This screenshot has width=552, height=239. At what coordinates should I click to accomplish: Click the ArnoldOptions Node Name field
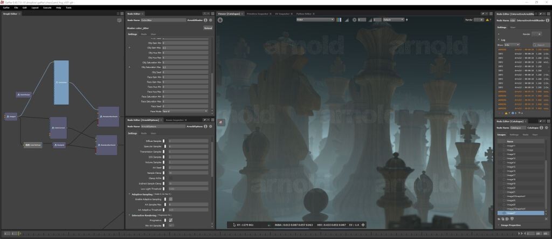coord(163,127)
